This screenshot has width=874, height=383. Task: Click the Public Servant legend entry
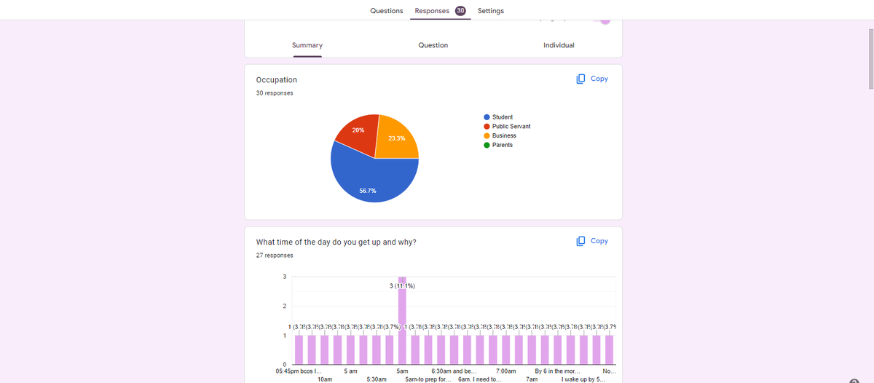point(507,127)
